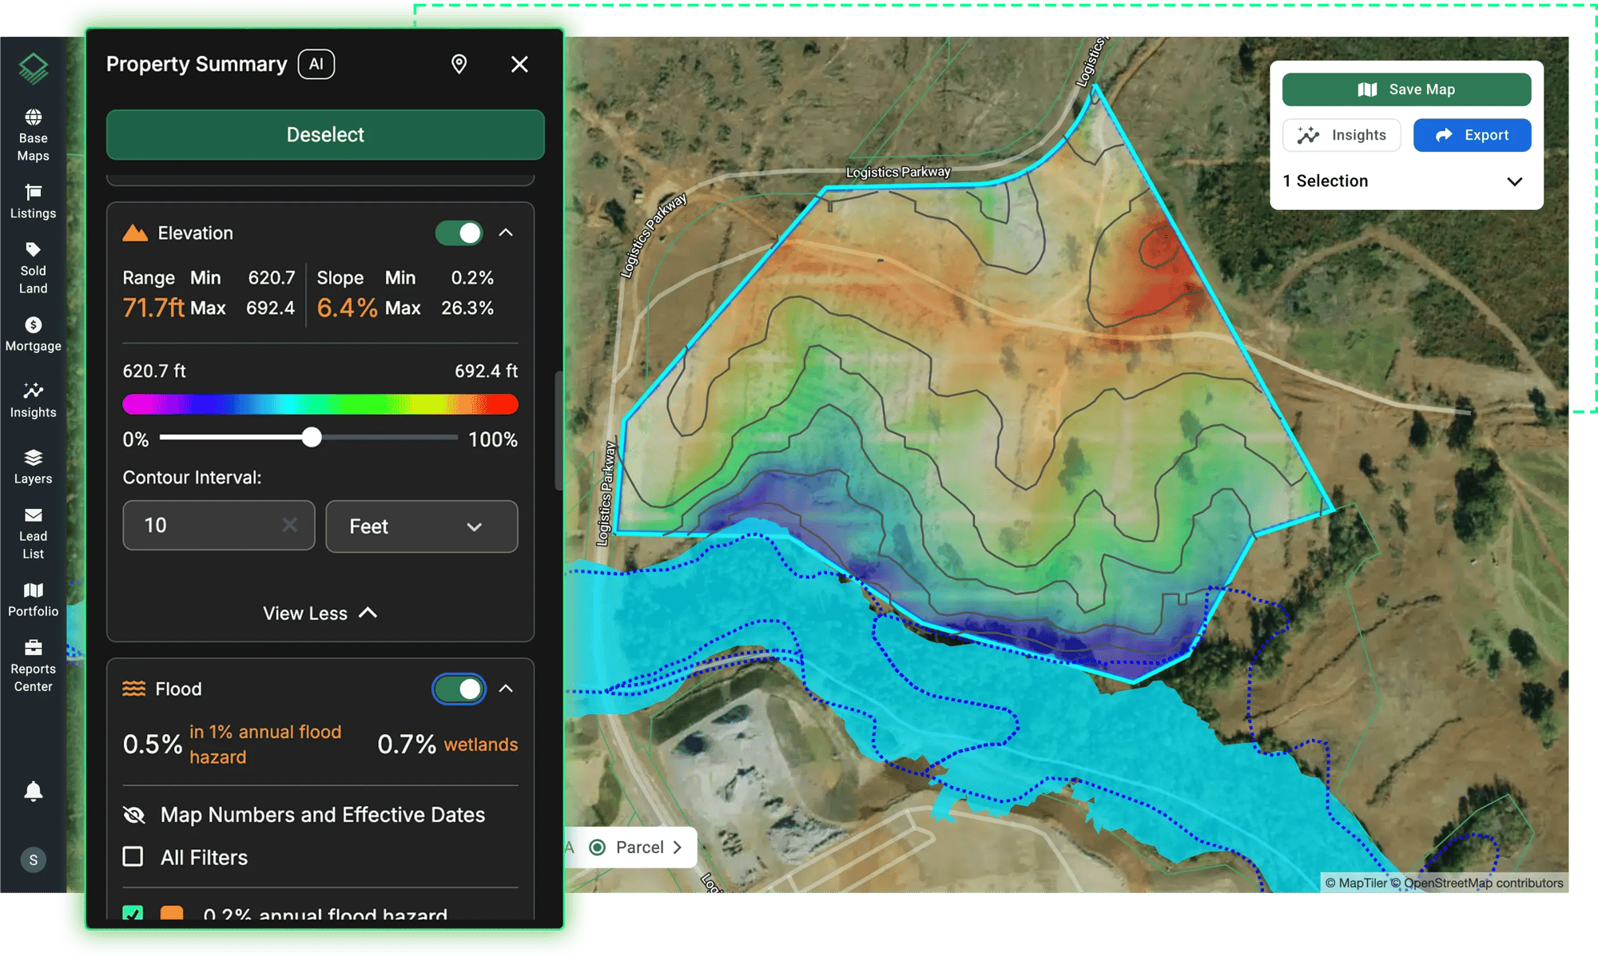
Task: Click the 71.7ft range value
Action: pos(153,308)
